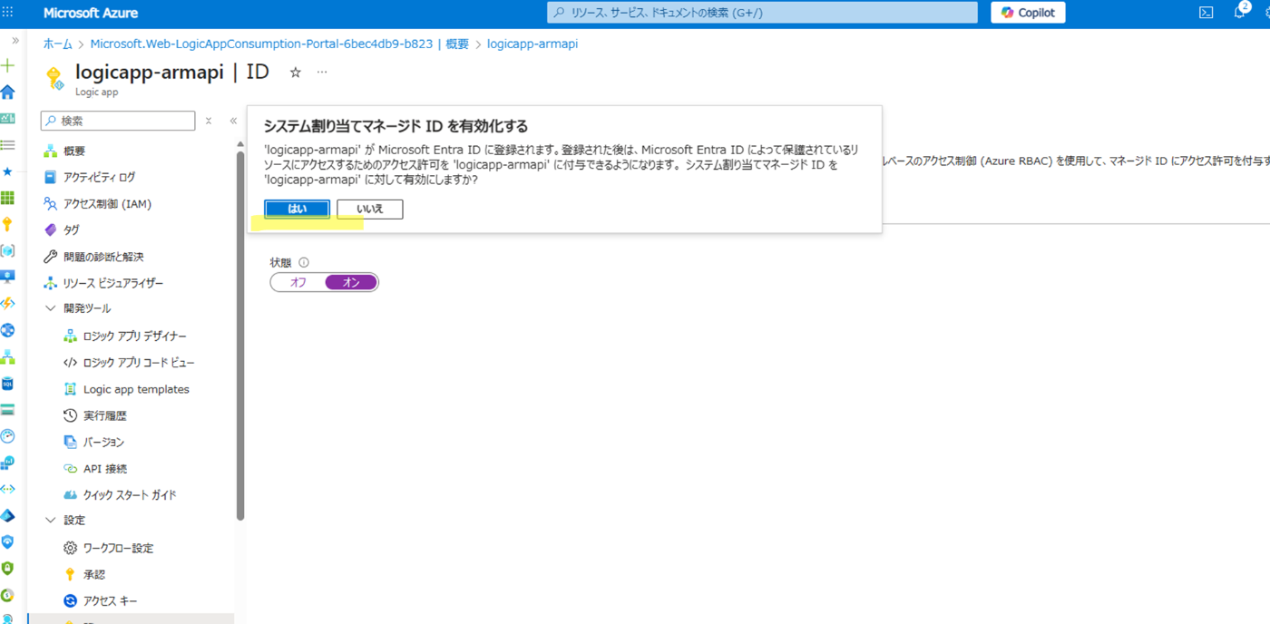This screenshot has width=1270, height=624.
Task: Open Dashboard from the left icon rail
Action: pyautogui.click(x=8, y=118)
